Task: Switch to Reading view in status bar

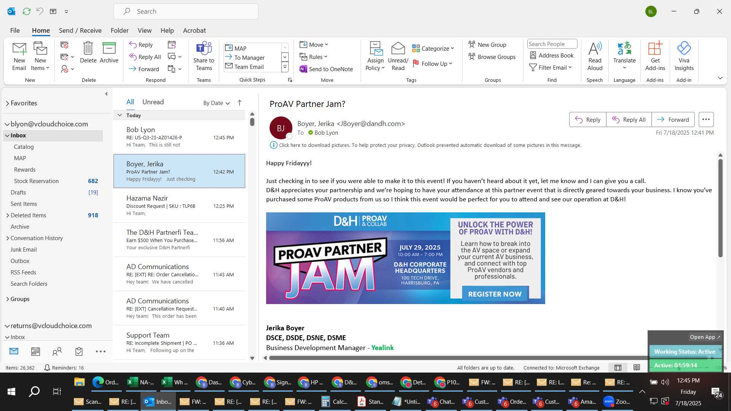Action: (637, 368)
